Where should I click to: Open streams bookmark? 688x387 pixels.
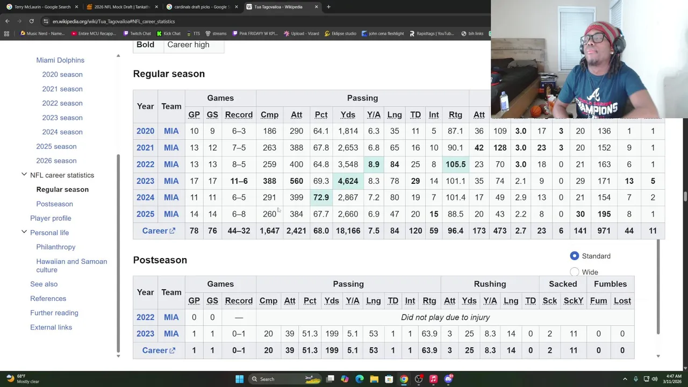point(216,33)
